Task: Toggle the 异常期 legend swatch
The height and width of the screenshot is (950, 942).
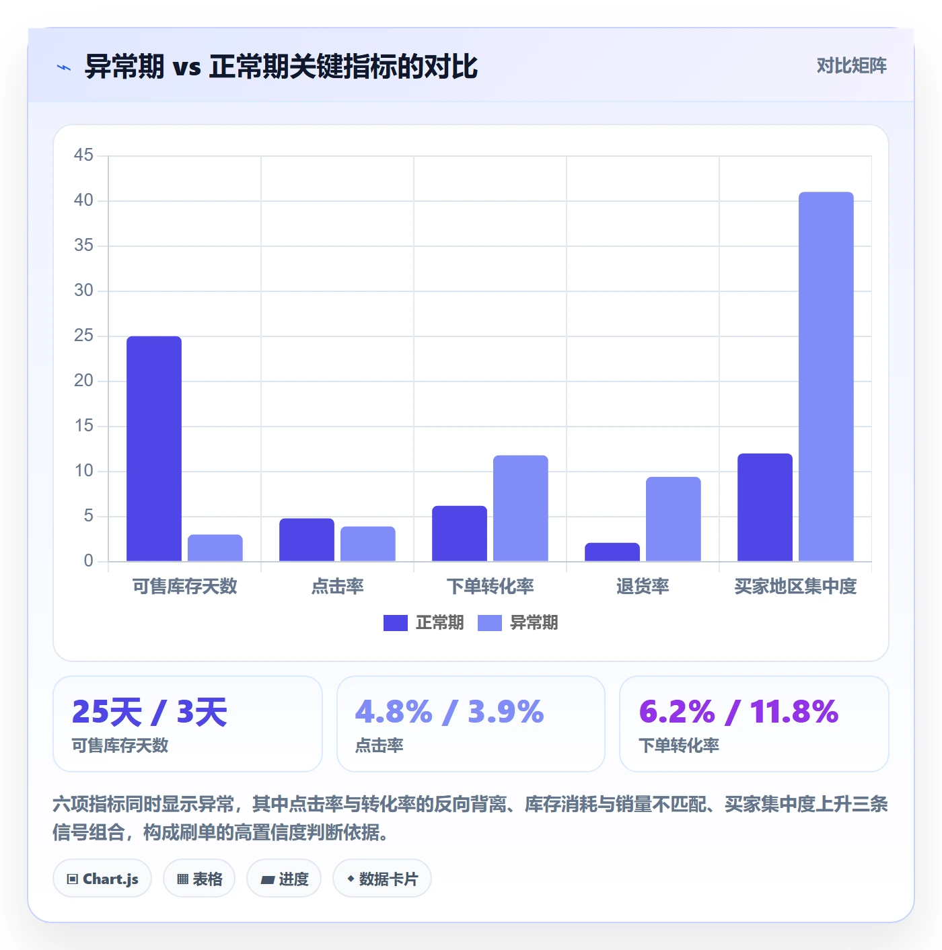Action: 489,623
